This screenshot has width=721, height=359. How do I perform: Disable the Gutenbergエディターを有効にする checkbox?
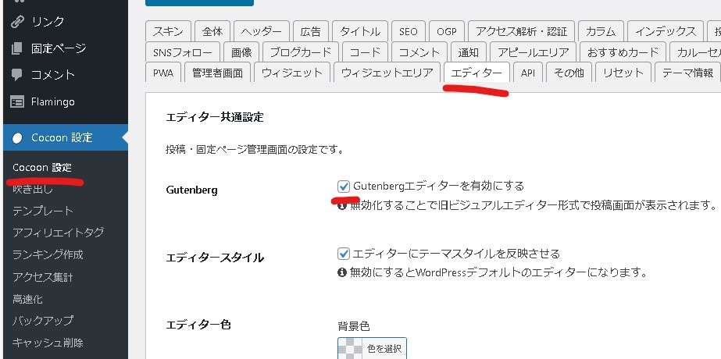click(344, 187)
